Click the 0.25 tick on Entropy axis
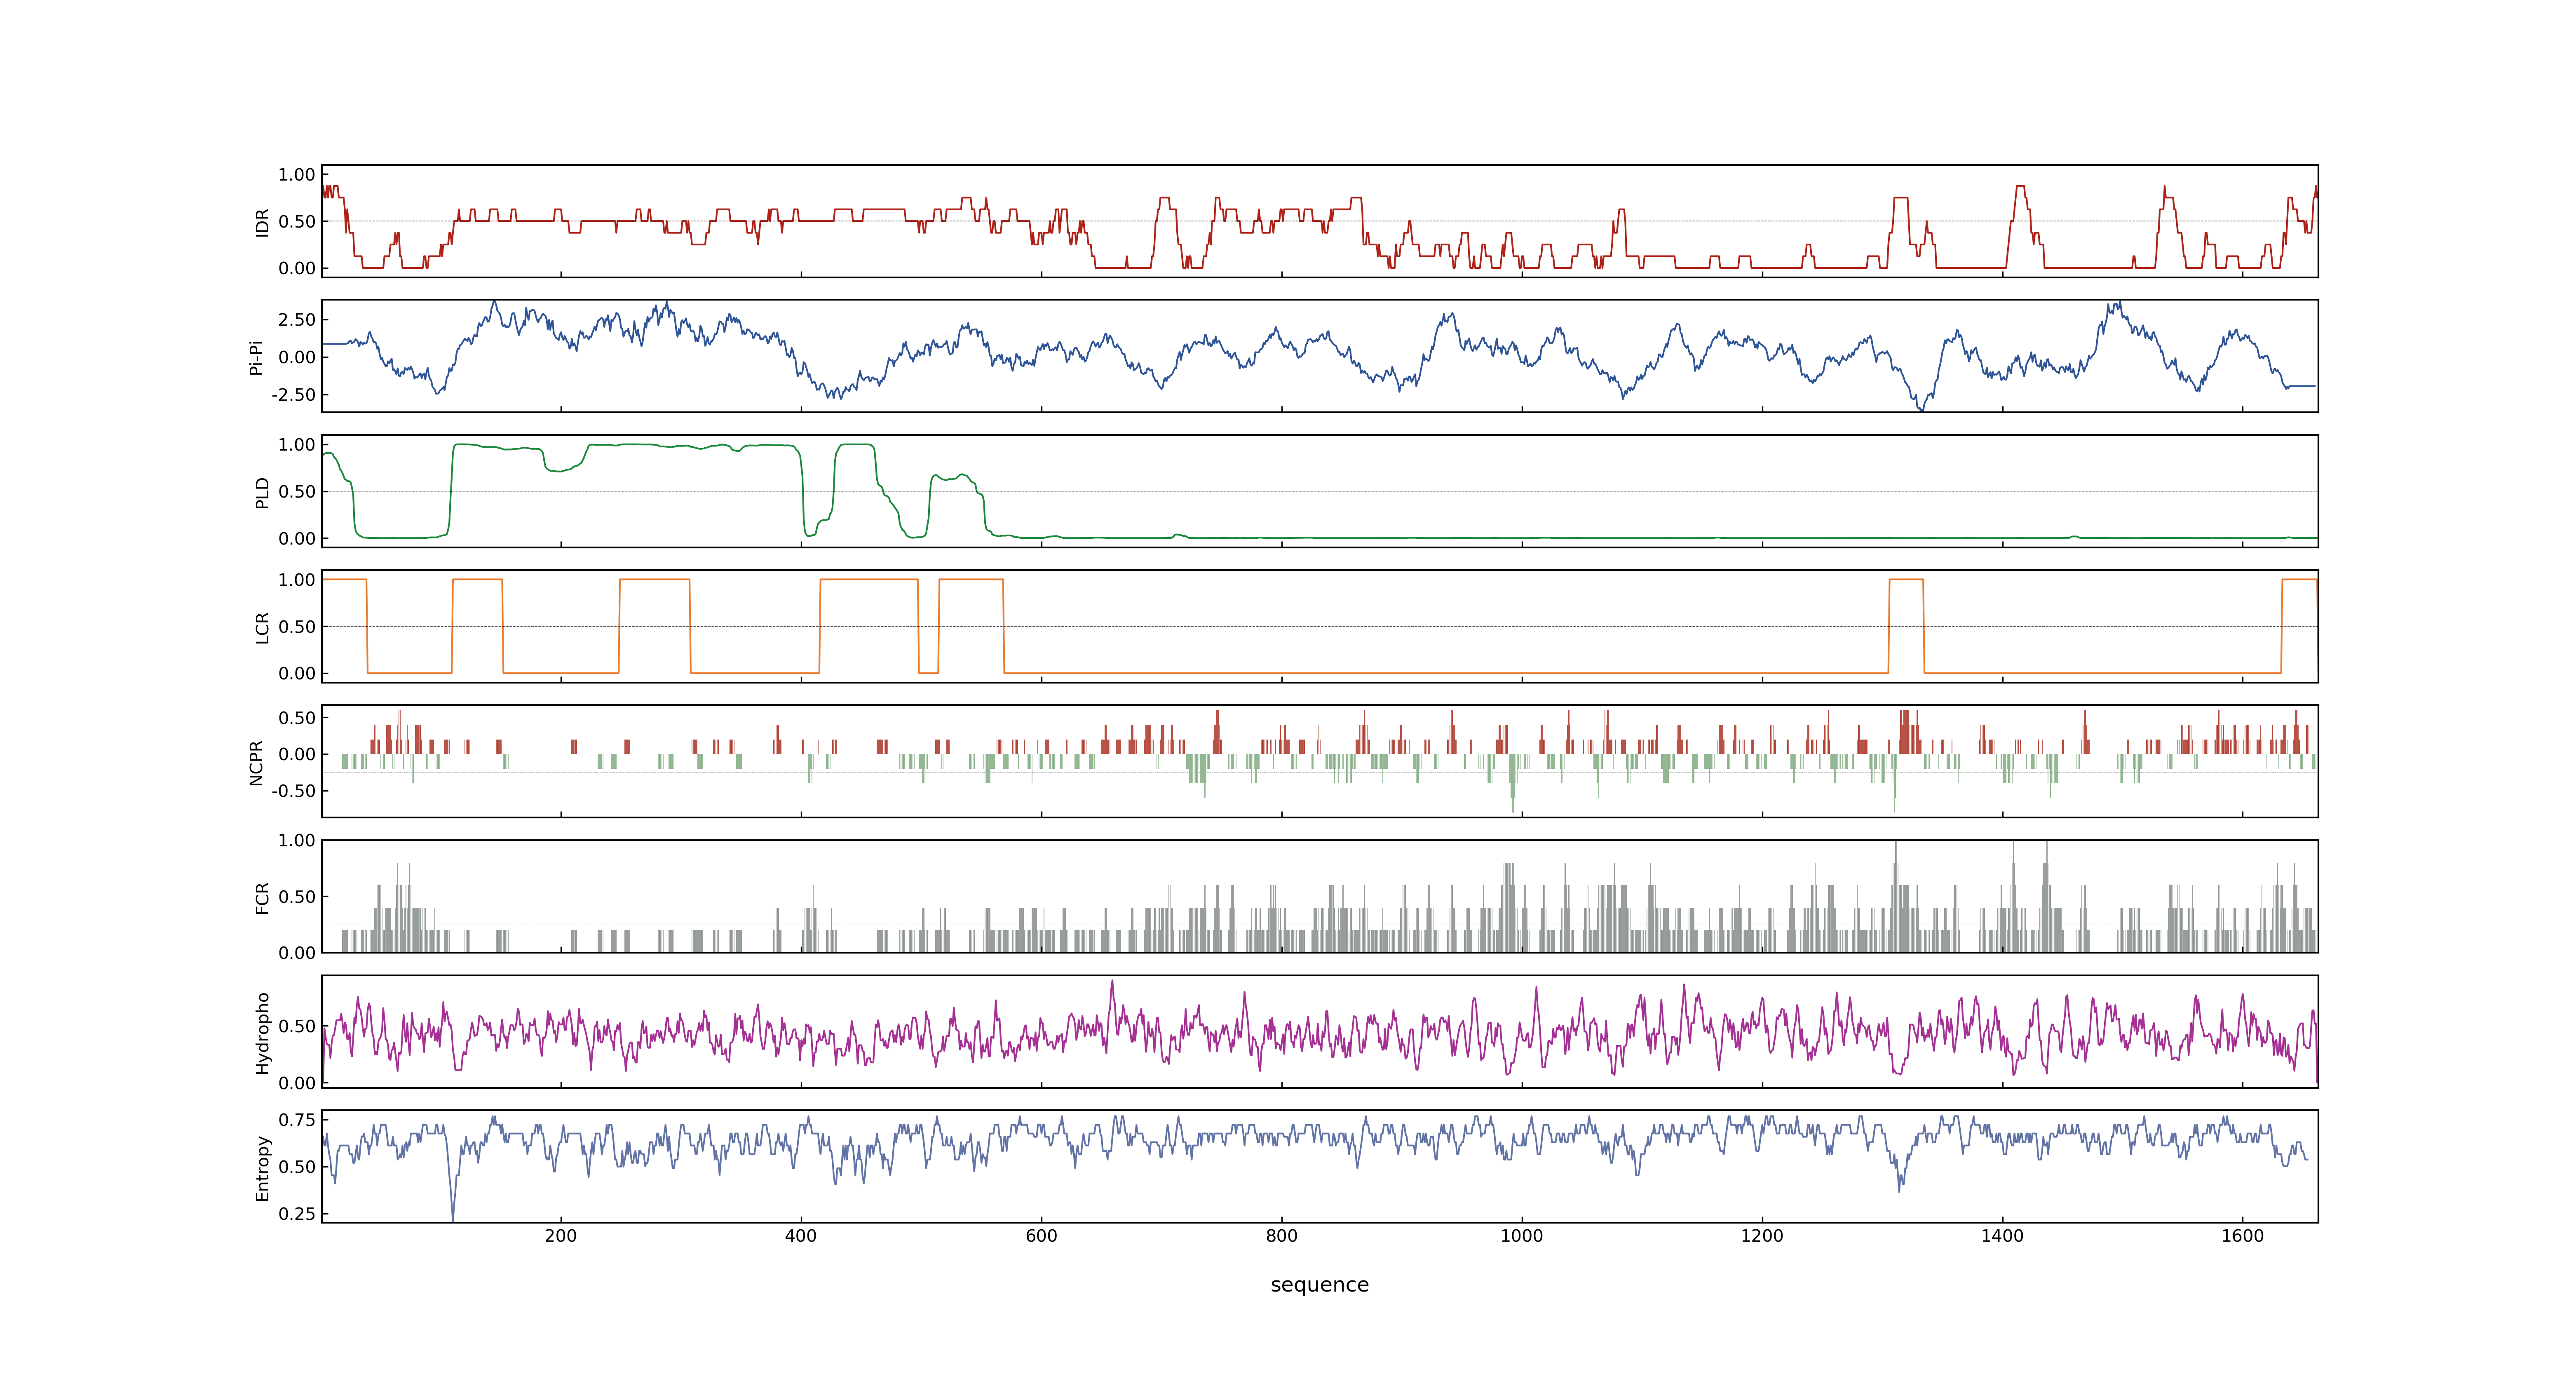This screenshot has height=1374, width=2576. click(297, 1214)
